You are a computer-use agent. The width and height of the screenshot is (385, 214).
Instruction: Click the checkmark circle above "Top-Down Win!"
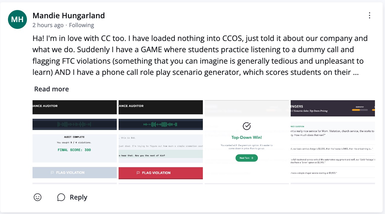point(247,126)
